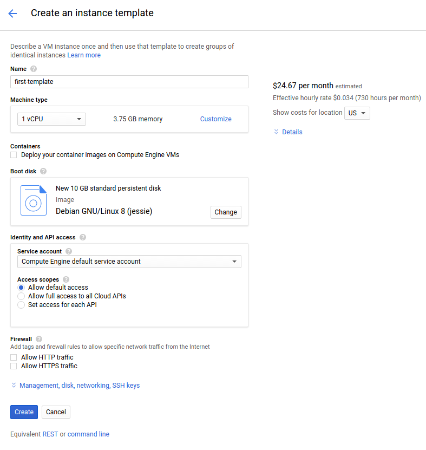426x450 pixels.
Task: Open the Name help tooltip icon
Action: (32, 69)
